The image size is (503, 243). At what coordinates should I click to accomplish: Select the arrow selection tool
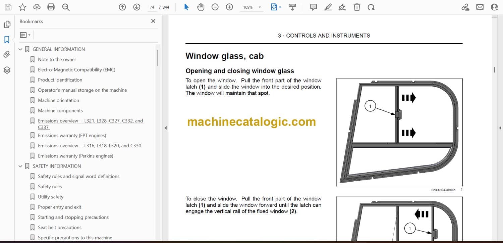pos(186,7)
